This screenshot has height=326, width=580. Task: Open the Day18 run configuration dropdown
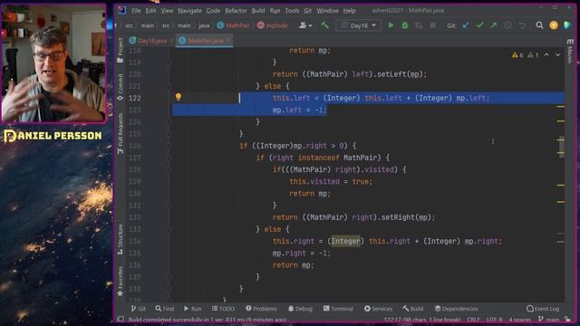(359, 25)
